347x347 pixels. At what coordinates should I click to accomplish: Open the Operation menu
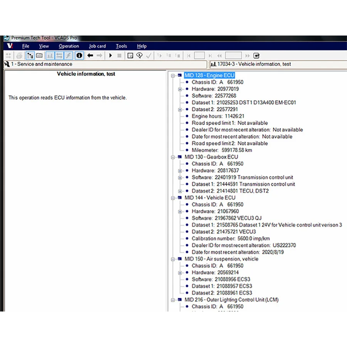[x=69, y=46]
